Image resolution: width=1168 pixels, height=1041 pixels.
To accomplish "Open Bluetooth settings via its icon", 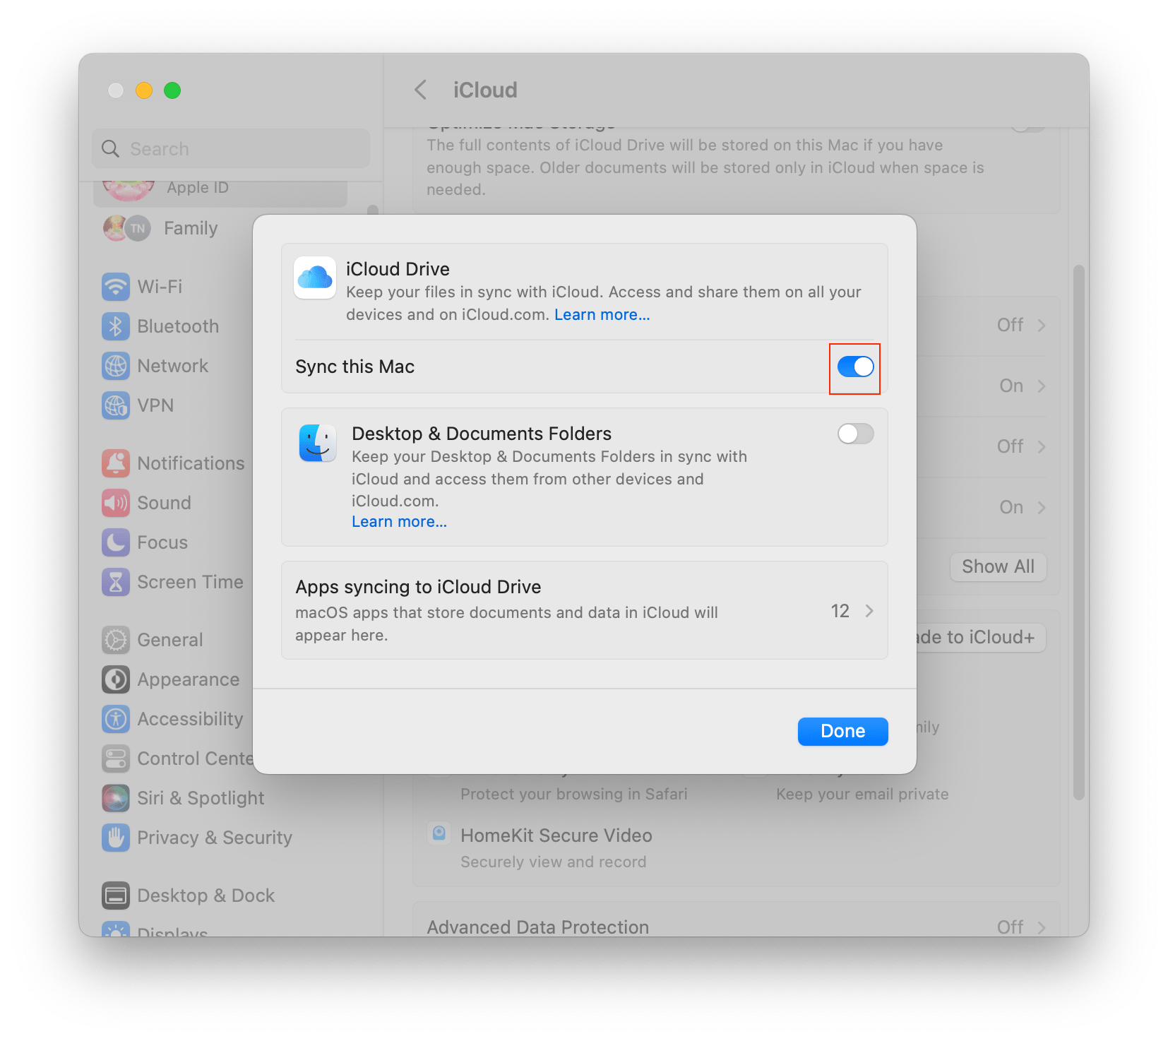I will pos(116,326).
